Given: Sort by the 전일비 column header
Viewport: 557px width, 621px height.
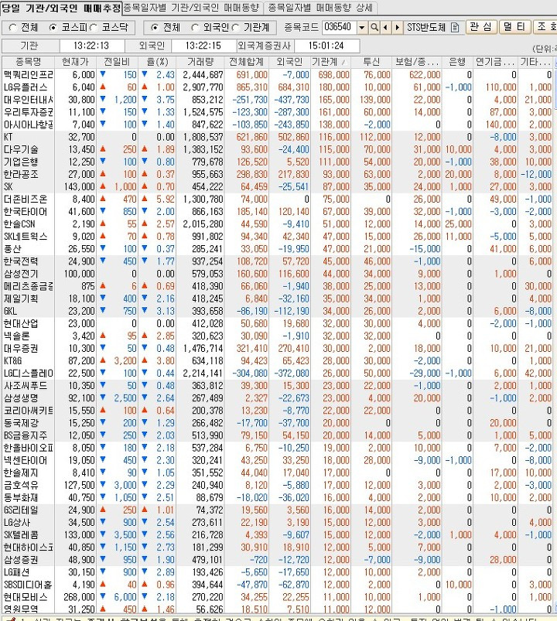Looking at the screenshot, I should click(118, 62).
